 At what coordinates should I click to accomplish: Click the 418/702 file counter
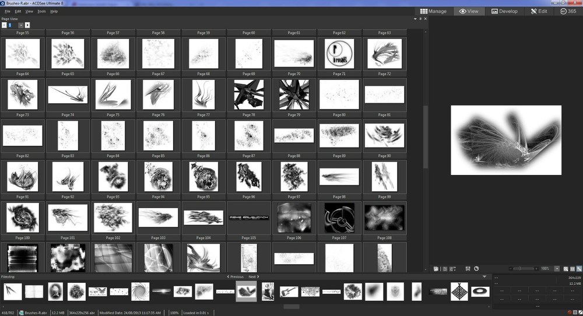pos(8,313)
